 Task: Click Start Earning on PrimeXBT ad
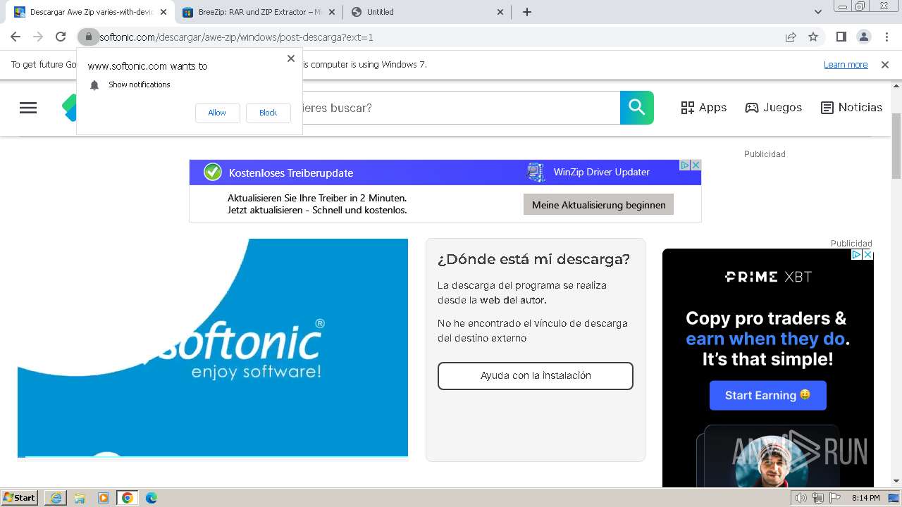[x=767, y=396]
